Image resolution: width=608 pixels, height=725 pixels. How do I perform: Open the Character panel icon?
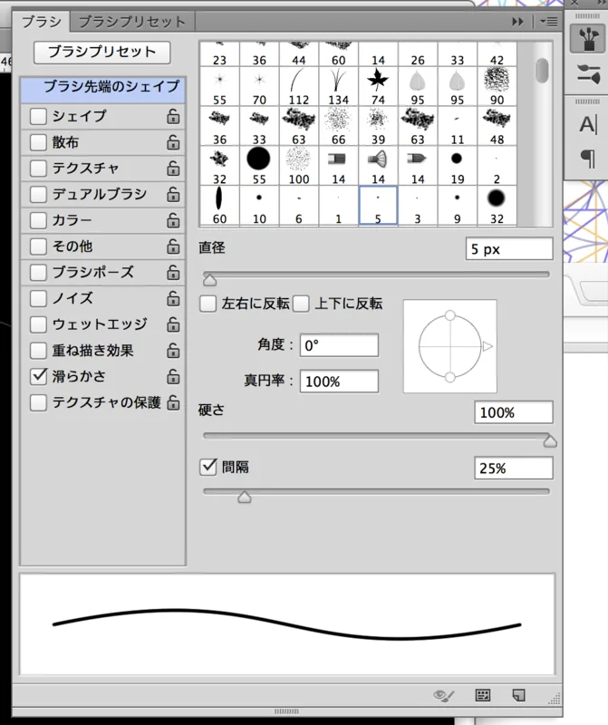(x=588, y=124)
